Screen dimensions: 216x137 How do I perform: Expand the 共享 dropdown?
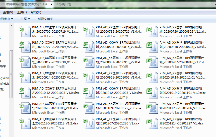[25, 19]
